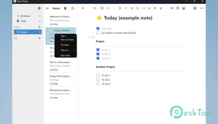Open the heading style dropdown
This screenshot has width=218, height=124.
point(96,8)
